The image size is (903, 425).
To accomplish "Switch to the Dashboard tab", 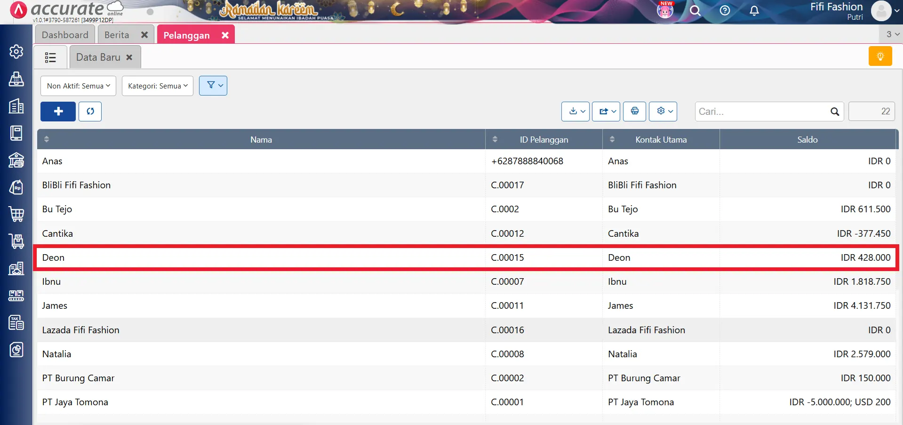I will pyautogui.click(x=65, y=35).
